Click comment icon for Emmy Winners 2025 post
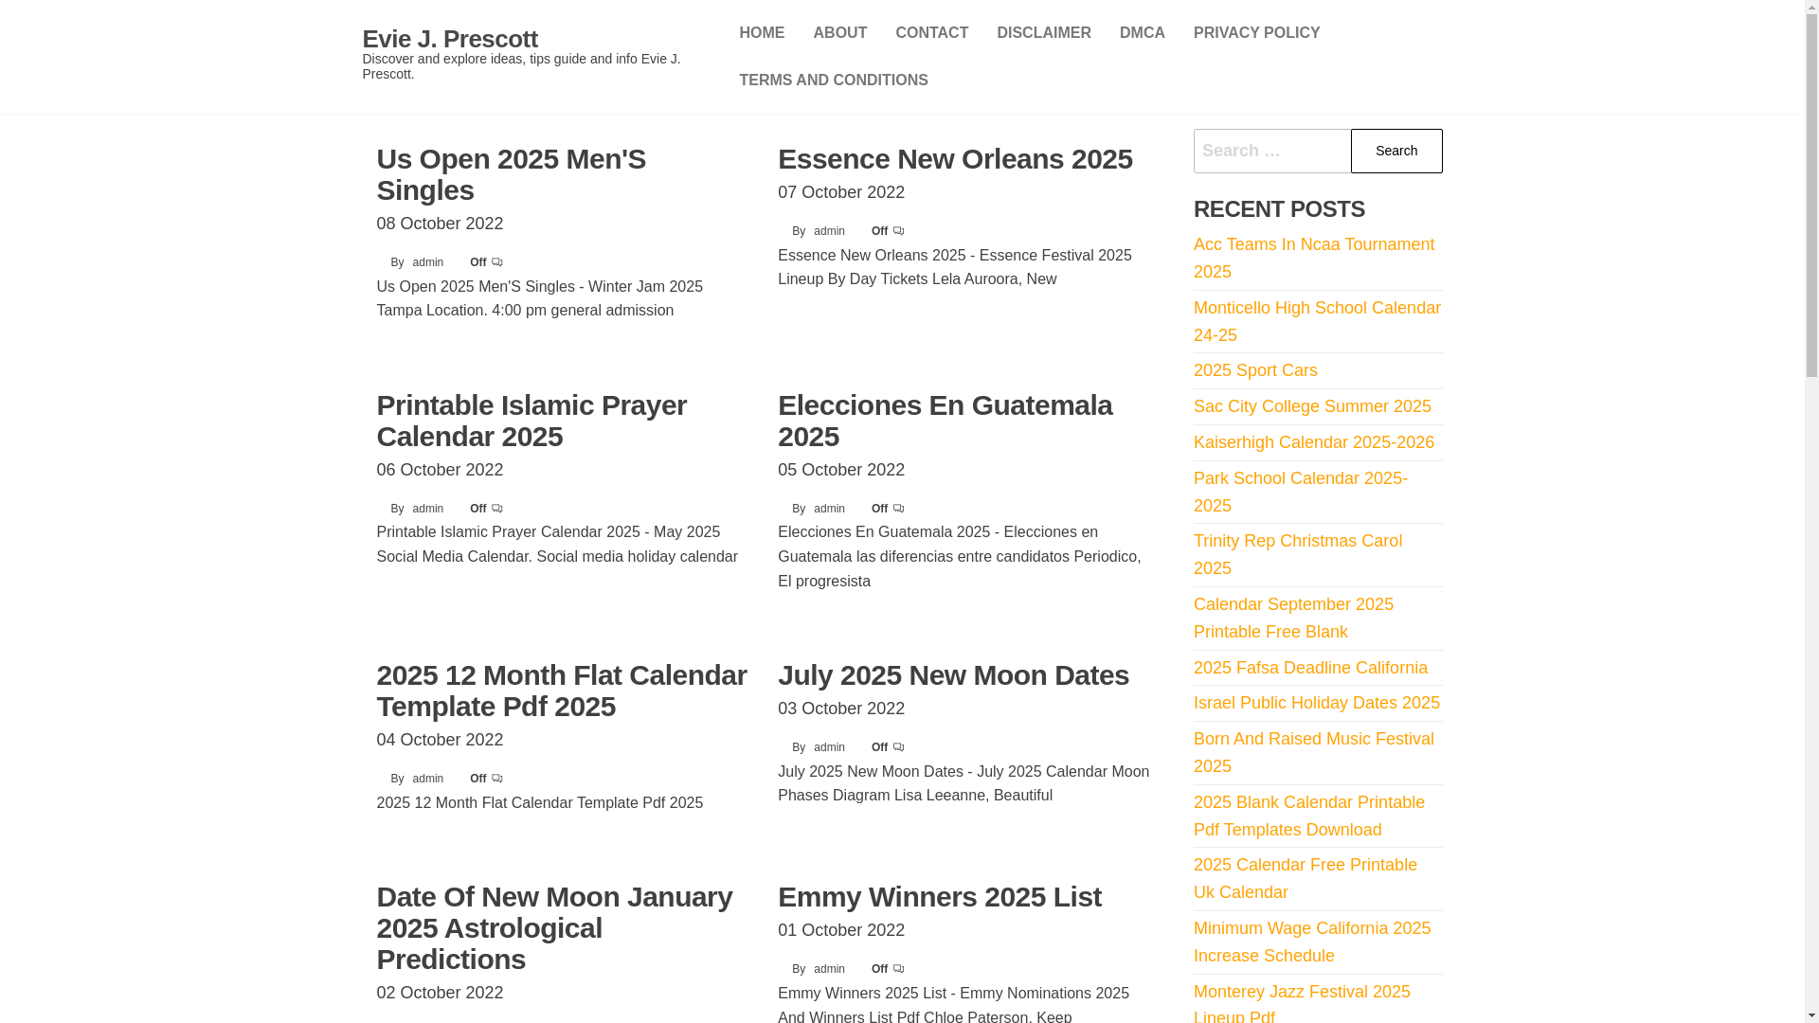This screenshot has width=1819, height=1023. (x=899, y=969)
